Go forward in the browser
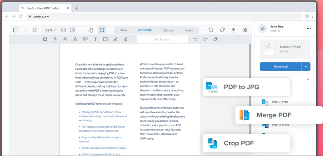Screen dimensions: 323x156 pos(14,16)
